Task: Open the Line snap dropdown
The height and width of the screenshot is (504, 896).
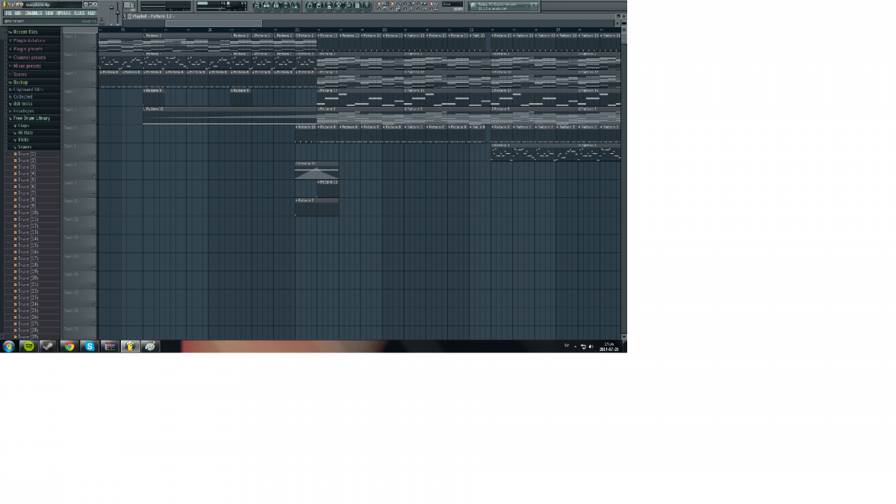Action: point(452,4)
